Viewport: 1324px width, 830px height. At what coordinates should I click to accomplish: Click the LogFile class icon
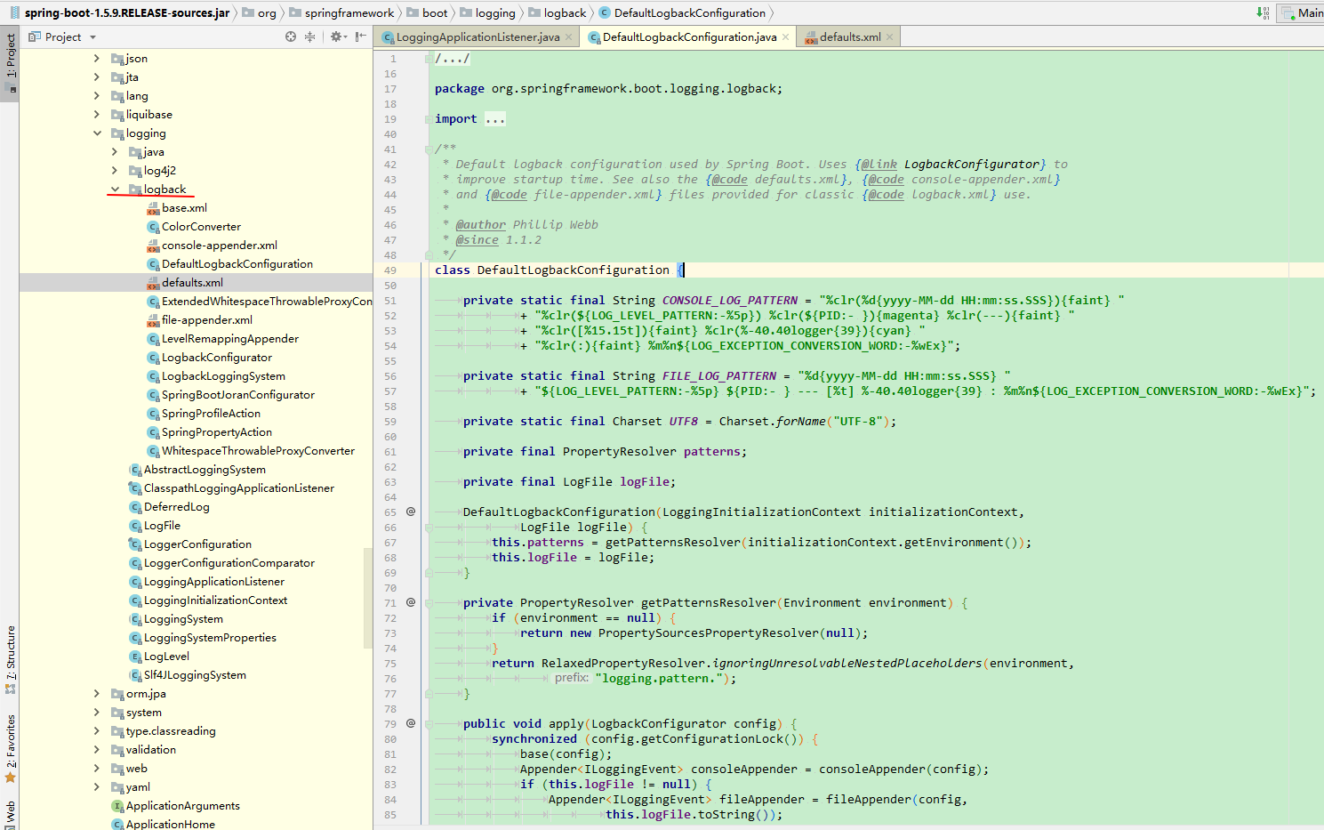tap(135, 525)
